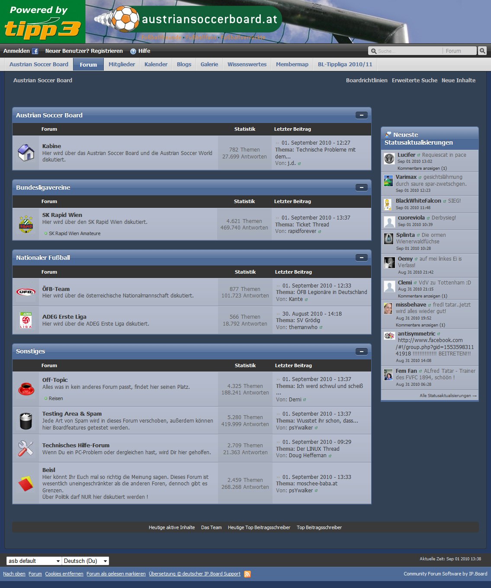This screenshot has width=491, height=588.
Task: Click the Testing Area & Spam trash bin icon
Action: [26, 420]
